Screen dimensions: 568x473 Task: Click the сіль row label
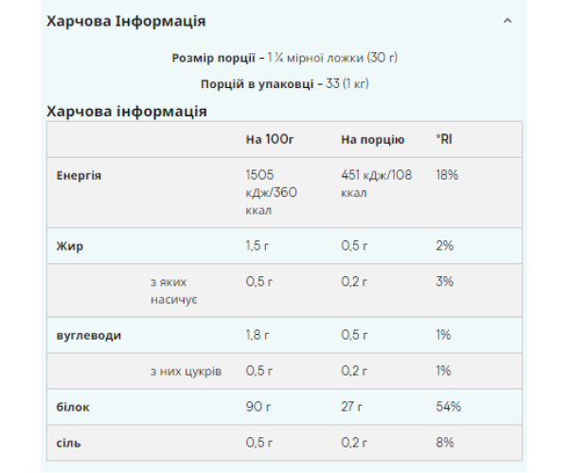point(70,443)
